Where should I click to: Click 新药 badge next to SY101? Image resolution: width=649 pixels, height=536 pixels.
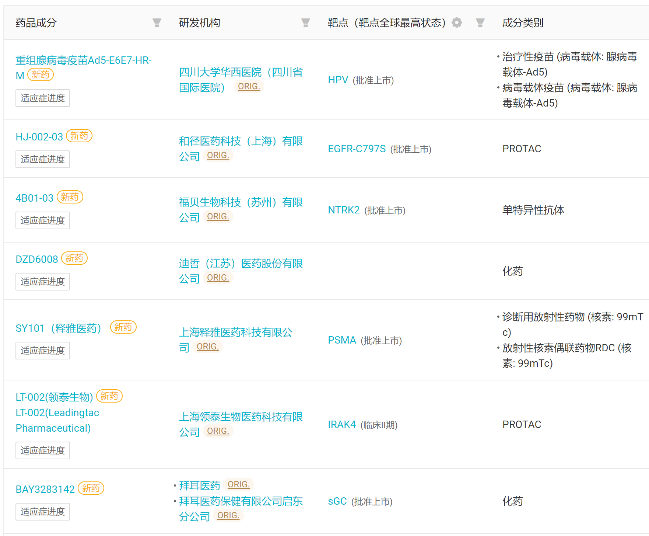tap(123, 327)
